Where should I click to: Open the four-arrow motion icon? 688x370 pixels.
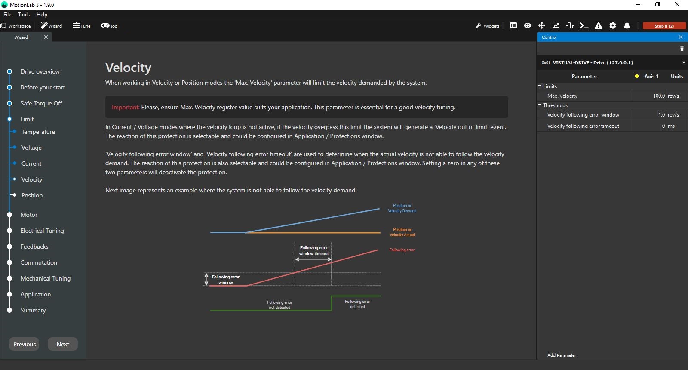542,26
